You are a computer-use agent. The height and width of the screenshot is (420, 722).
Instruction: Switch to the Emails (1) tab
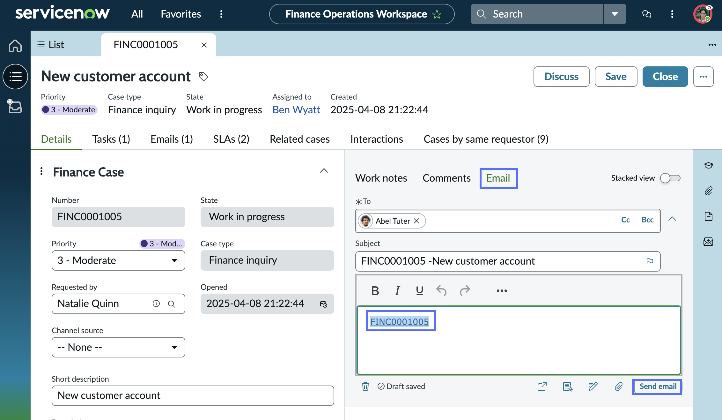172,139
